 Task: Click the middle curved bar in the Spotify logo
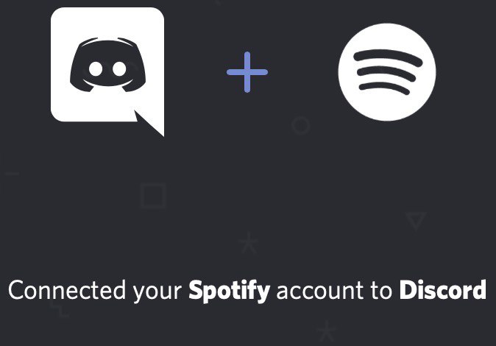[x=386, y=73]
